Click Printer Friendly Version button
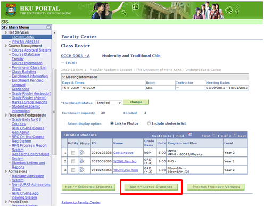The image size is (264, 207). pos(216,187)
